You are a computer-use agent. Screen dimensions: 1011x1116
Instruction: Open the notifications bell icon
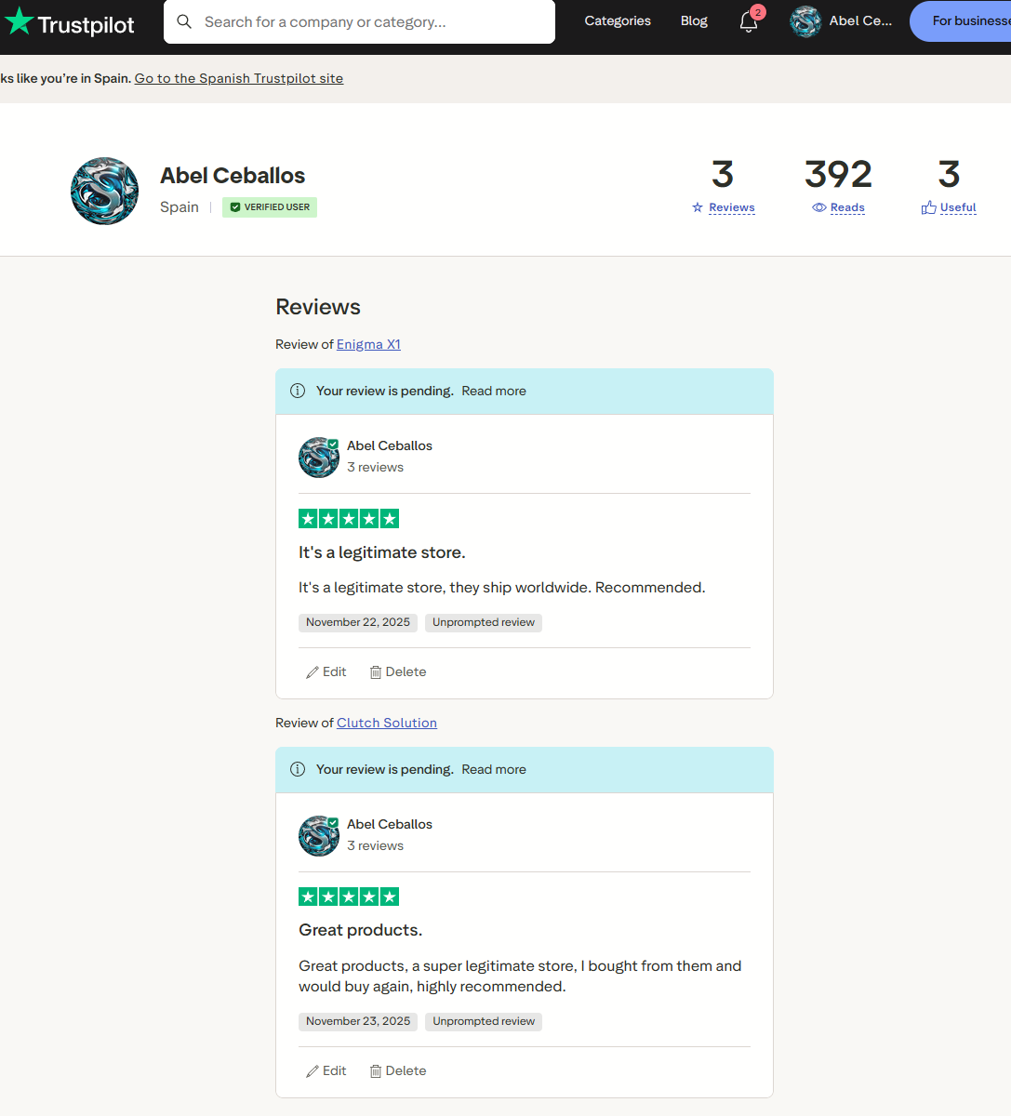click(749, 22)
